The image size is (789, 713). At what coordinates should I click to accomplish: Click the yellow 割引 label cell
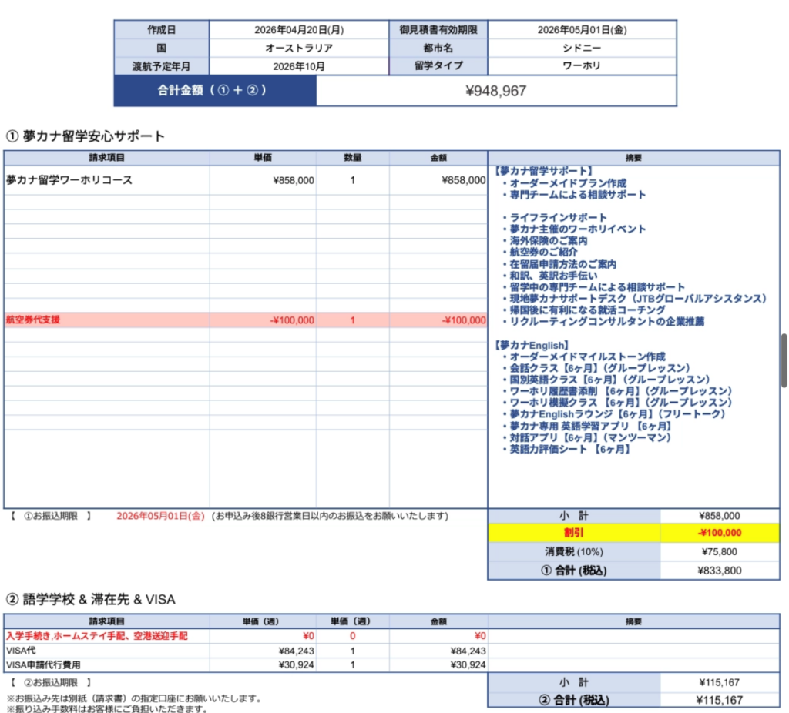tap(573, 533)
